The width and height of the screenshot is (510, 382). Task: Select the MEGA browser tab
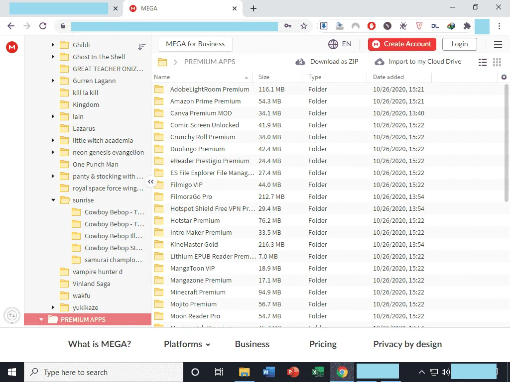click(x=182, y=8)
